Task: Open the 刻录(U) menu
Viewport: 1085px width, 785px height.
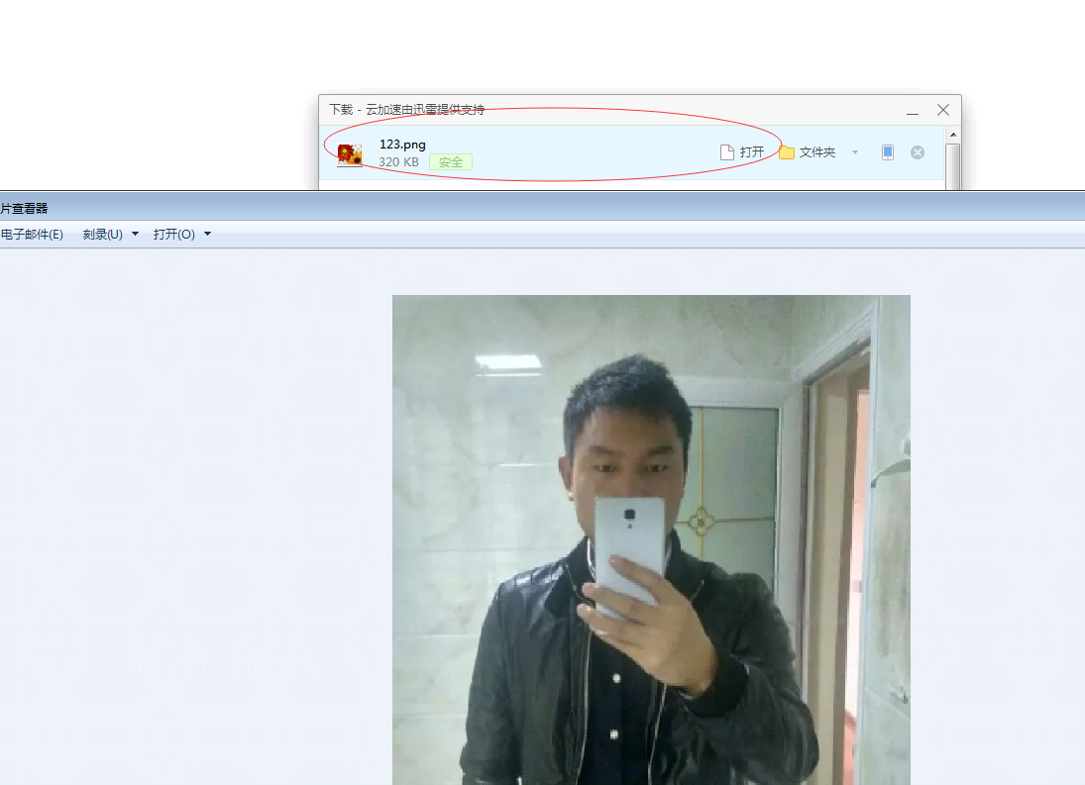Action: (x=102, y=235)
